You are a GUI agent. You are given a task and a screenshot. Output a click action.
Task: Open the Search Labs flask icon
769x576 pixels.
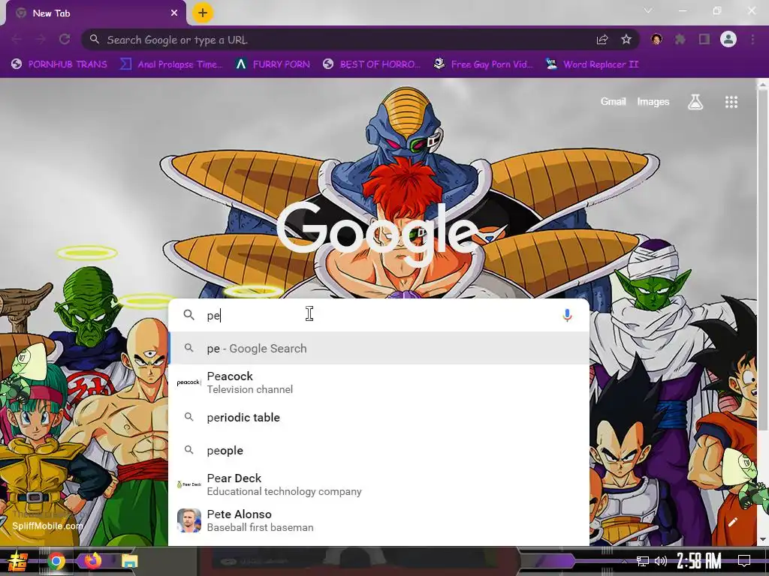coord(695,102)
